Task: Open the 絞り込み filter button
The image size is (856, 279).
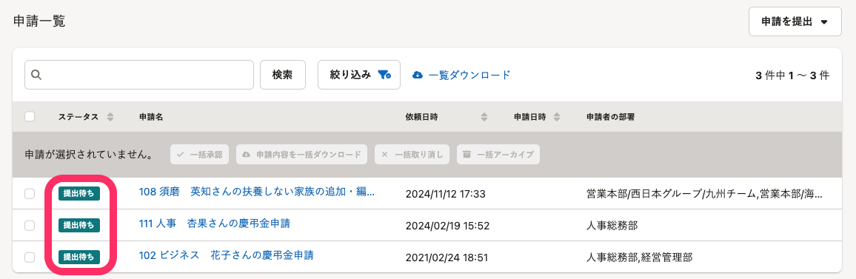Action: click(x=359, y=75)
